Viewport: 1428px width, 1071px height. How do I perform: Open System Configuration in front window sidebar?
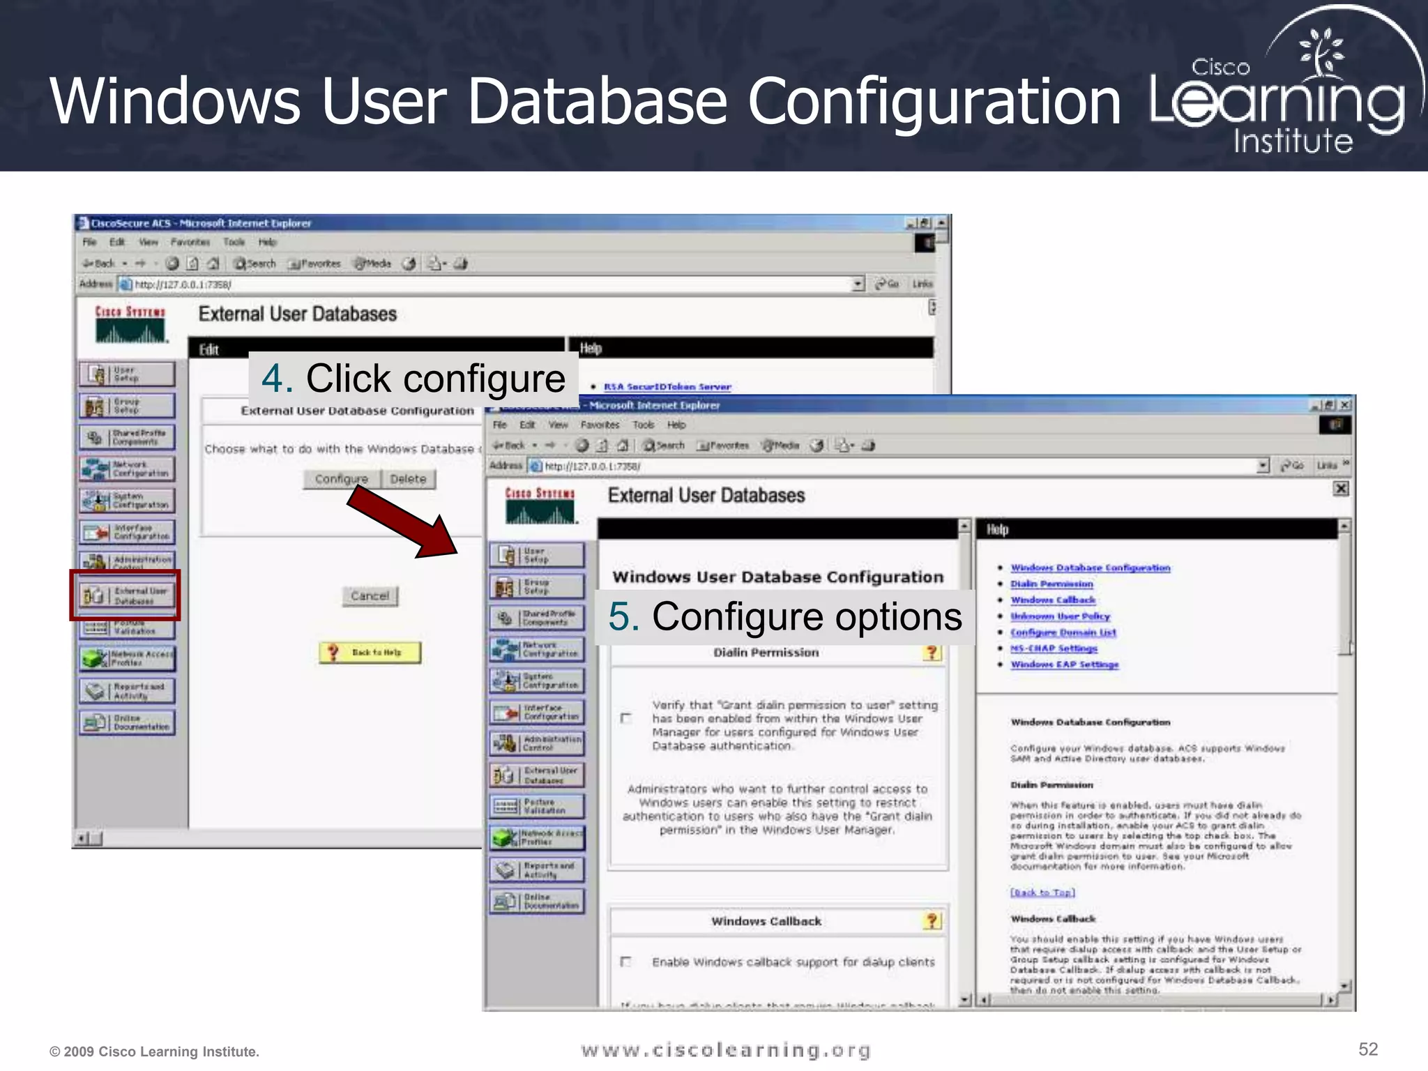click(537, 681)
